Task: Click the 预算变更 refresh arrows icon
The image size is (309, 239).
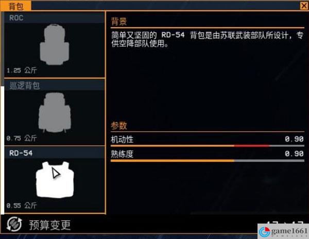Action: (x=14, y=224)
